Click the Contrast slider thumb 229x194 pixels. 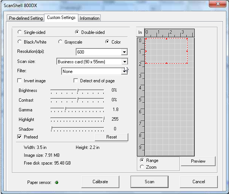(x=78, y=99)
